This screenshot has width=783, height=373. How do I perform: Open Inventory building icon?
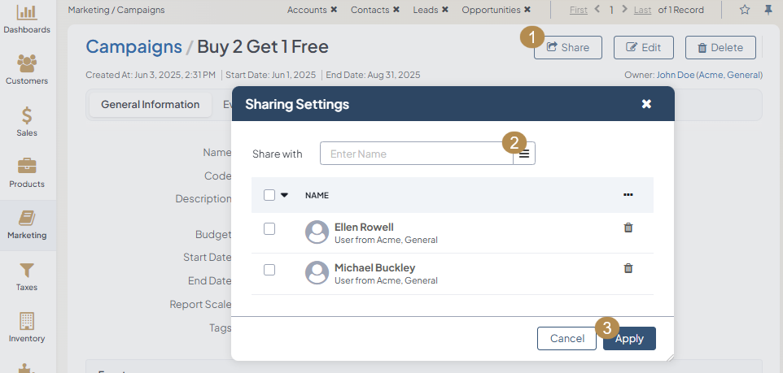(x=27, y=327)
